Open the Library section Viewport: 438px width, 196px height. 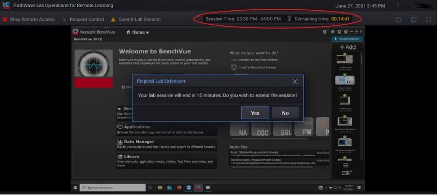coord(167,160)
